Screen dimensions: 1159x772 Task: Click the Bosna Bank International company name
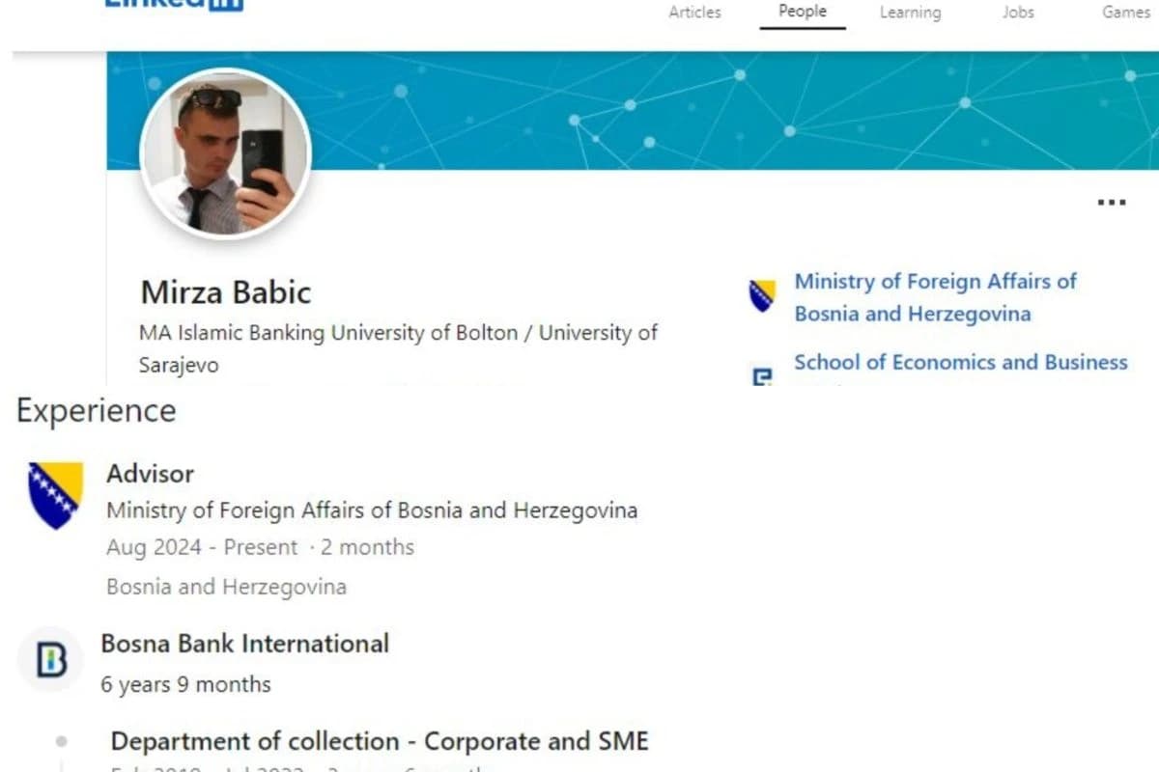tap(245, 644)
